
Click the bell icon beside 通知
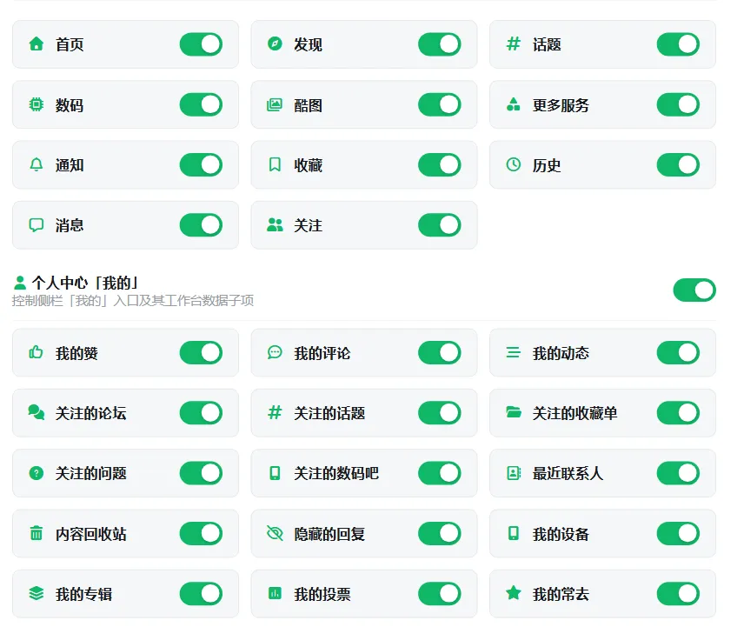point(36,164)
